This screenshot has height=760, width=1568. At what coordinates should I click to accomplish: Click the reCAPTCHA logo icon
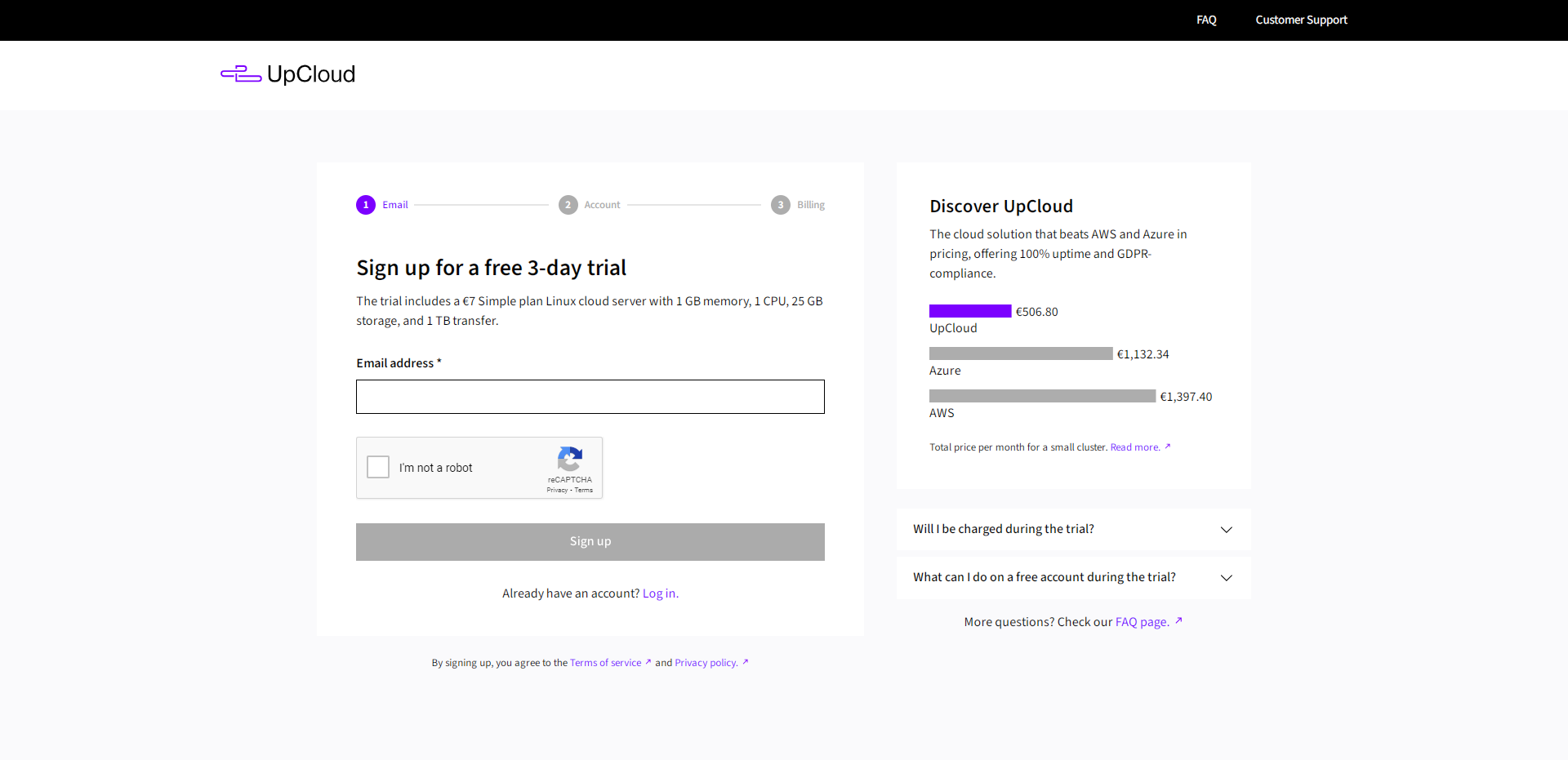click(x=570, y=459)
